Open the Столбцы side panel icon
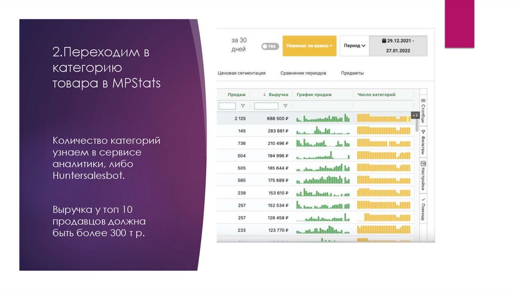The image size is (519, 290). click(x=423, y=110)
